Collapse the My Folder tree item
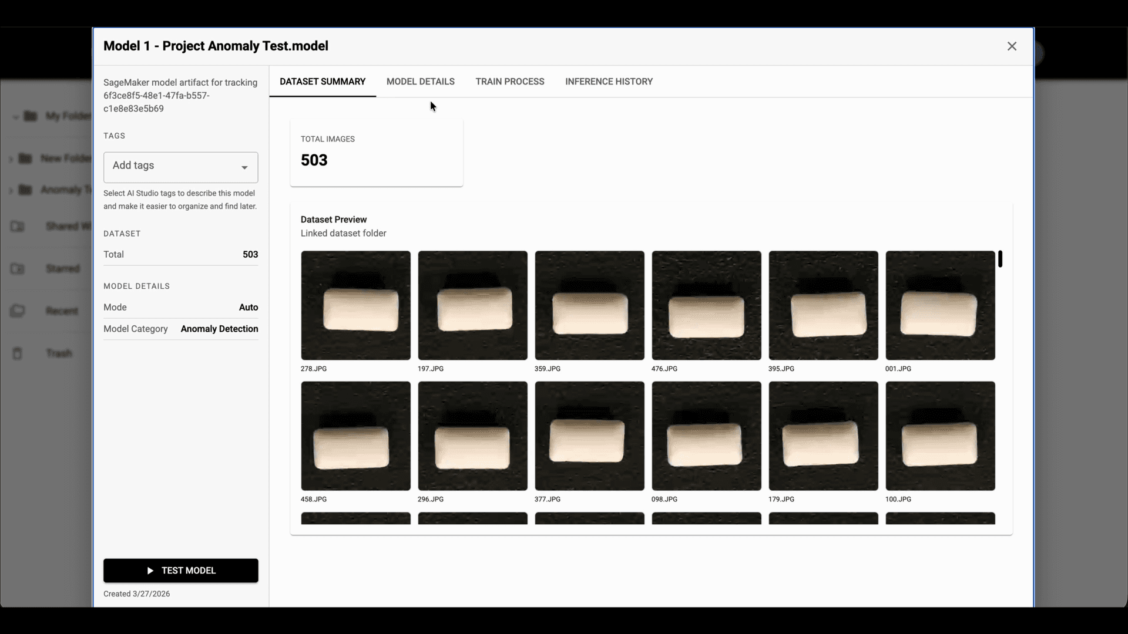1128x634 pixels. (x=16, y=116)
